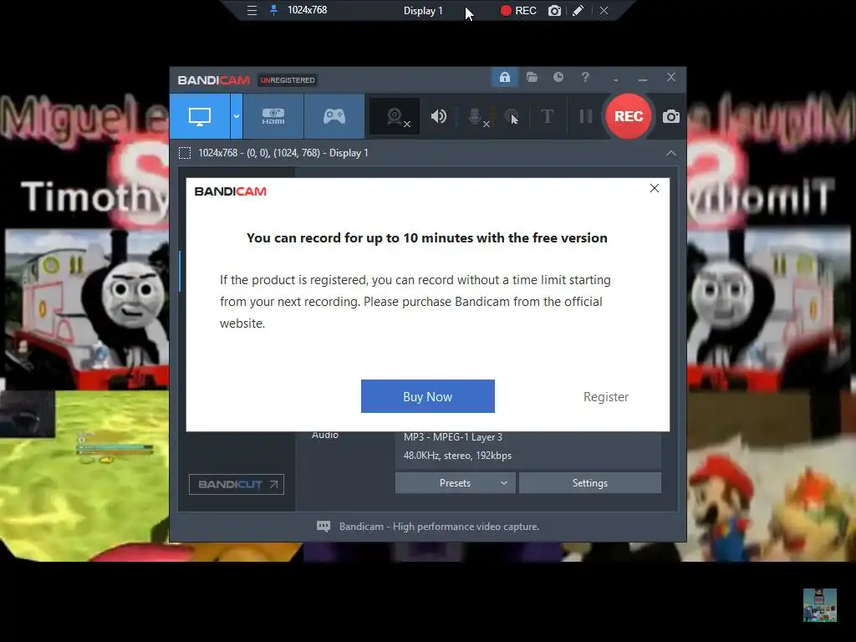Image resolution: width=856 pixels, height=642 pixels.
Task: Capture image with Bandicam camera icon
Action: click(671, 116)
